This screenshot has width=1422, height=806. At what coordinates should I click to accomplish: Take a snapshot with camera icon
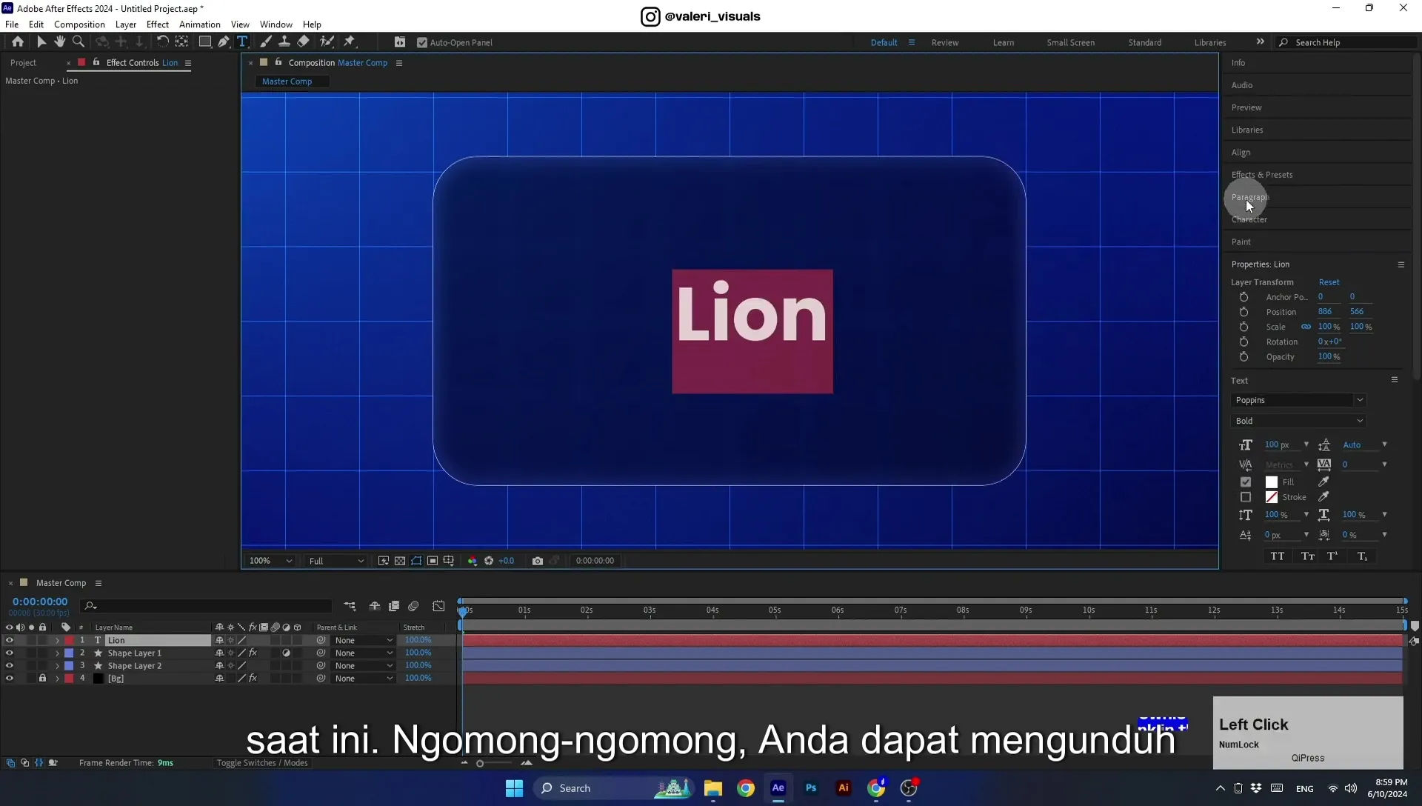click(538, 561)
